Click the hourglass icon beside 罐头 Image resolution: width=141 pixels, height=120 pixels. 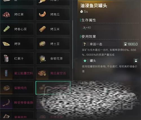click(x=136, y=61)
